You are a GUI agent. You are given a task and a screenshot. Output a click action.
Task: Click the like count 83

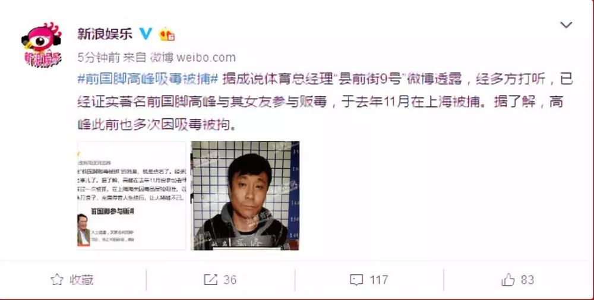[527, 280]
